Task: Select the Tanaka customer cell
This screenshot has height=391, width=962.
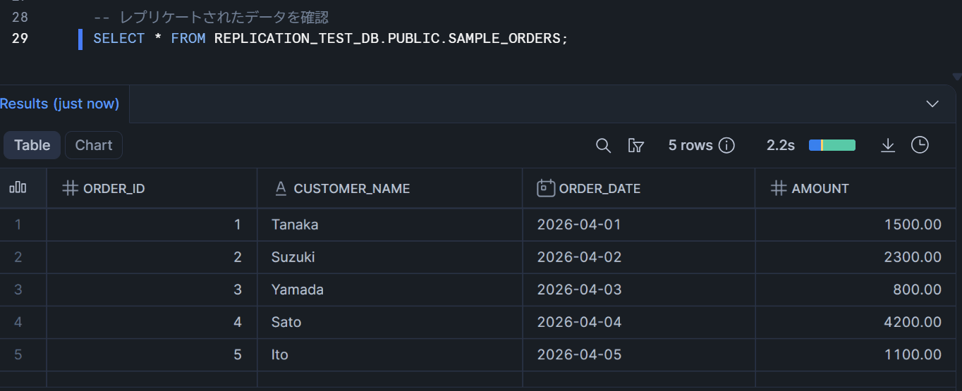Action: coord(295,225)
